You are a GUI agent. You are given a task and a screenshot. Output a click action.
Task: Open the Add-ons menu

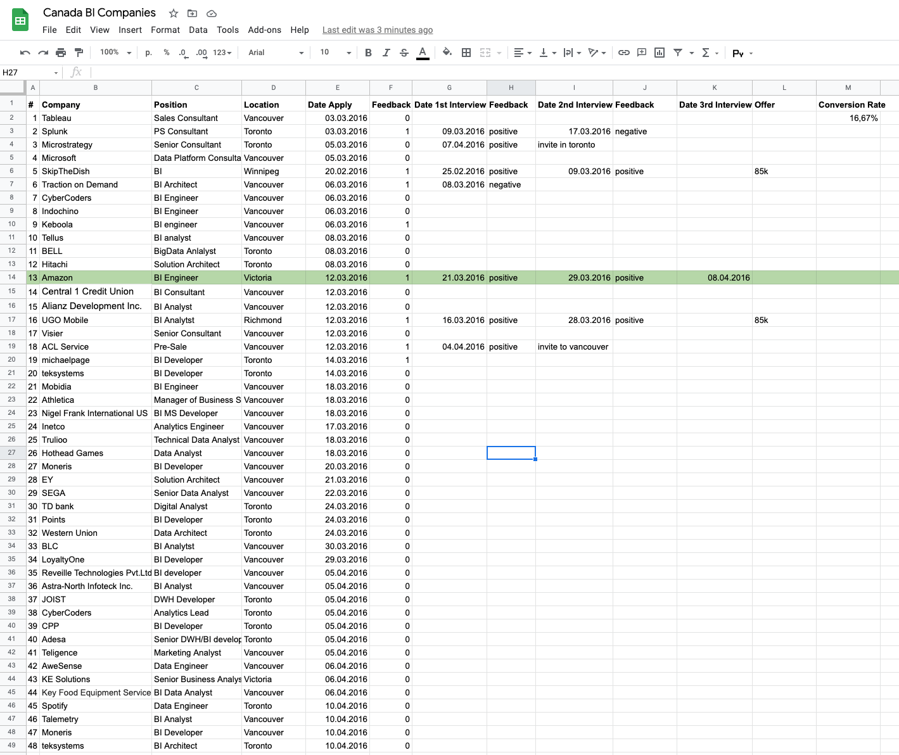click(x=264, y=30)
